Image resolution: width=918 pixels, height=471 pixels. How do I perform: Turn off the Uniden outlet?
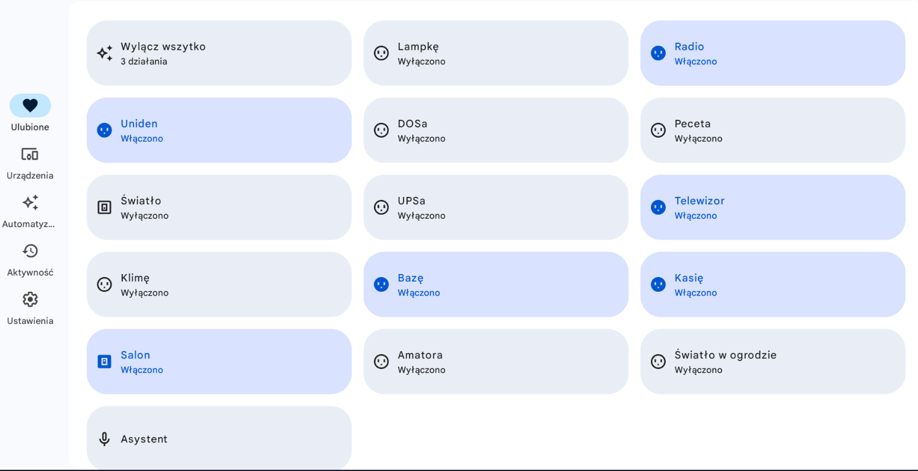coord(219,131)
